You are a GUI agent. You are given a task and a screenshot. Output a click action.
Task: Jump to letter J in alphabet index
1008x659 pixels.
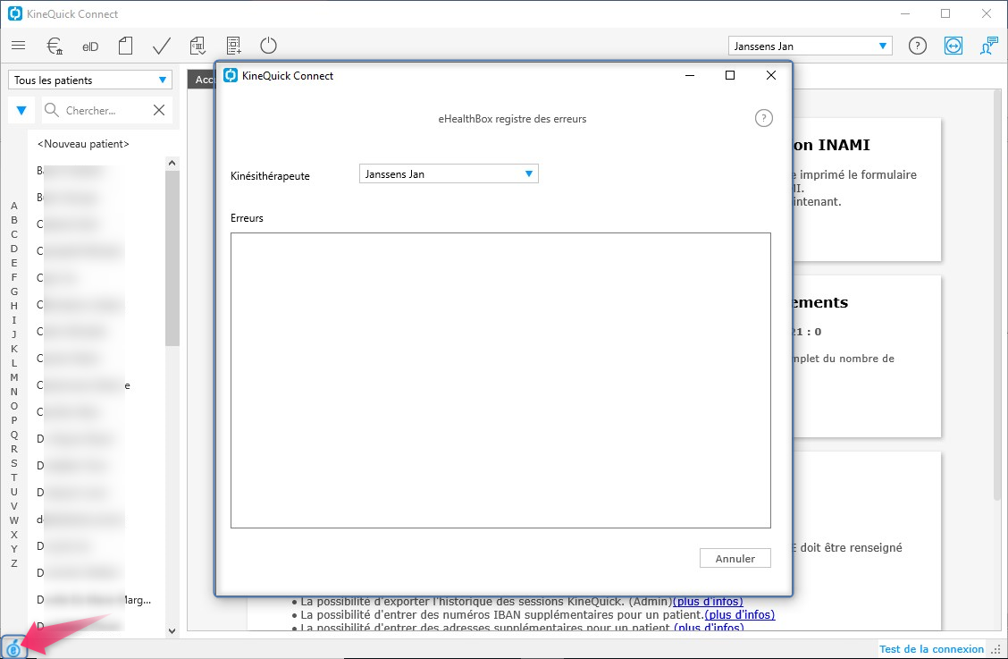click(14, 334)
